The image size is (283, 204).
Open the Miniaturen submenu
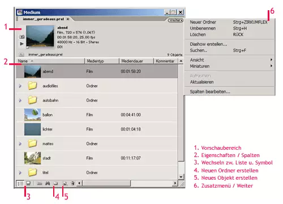229,66
